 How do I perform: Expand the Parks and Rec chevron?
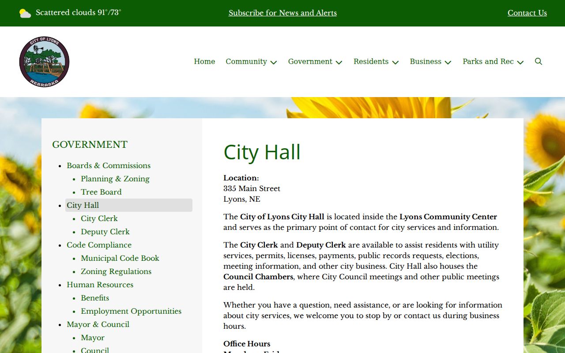(520, 62)
